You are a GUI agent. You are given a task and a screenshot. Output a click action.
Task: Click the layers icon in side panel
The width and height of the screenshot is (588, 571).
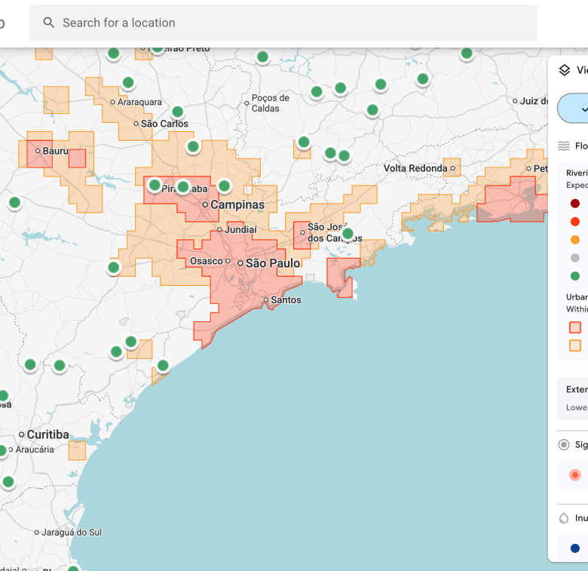[x=565, y=70]
